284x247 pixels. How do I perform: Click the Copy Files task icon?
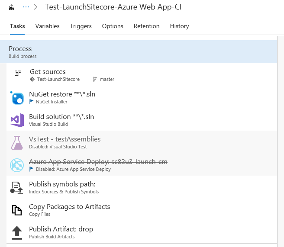[x=17, y=210]
